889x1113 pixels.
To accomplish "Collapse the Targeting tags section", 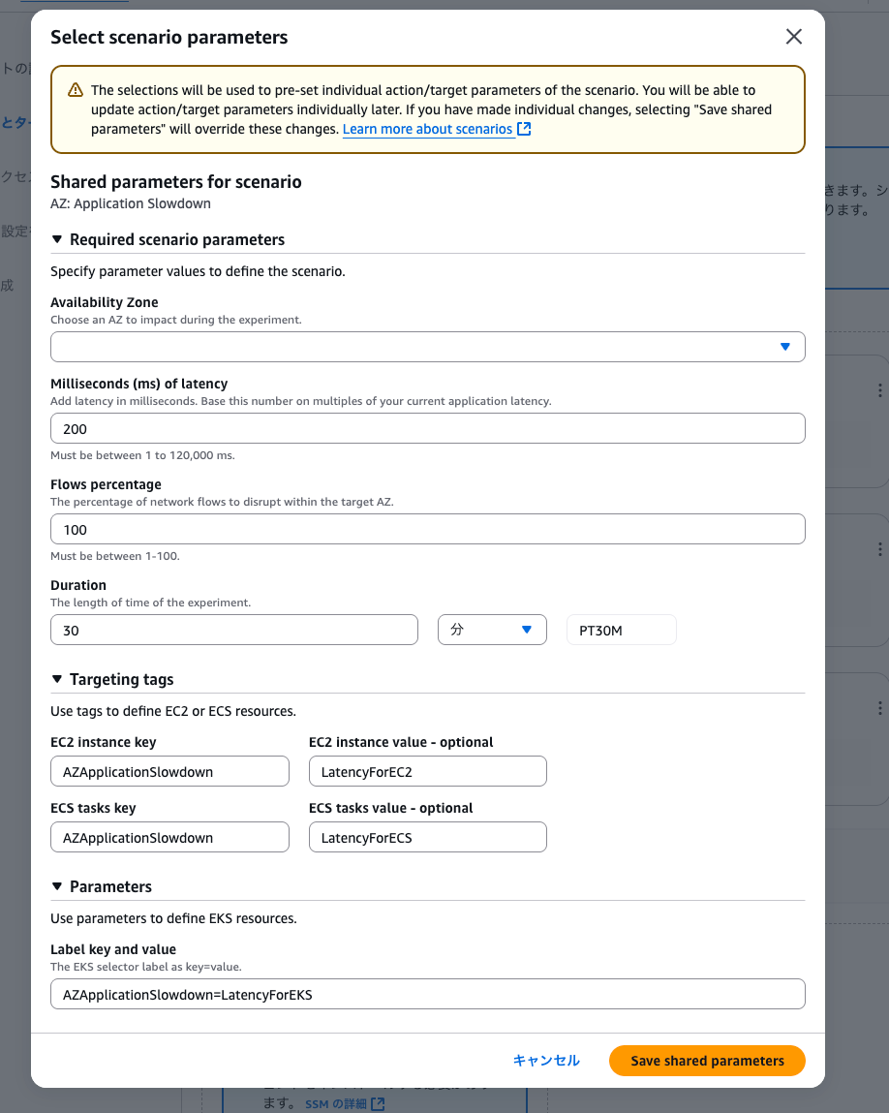I will click(x=57, y=679).
